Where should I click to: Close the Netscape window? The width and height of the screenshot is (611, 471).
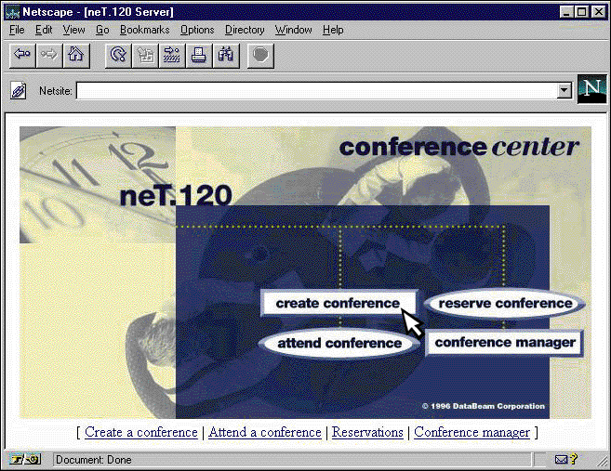(598, 12)
